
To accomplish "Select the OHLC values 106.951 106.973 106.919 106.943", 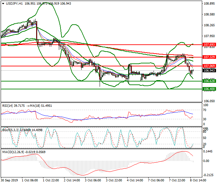I will 48,4.
